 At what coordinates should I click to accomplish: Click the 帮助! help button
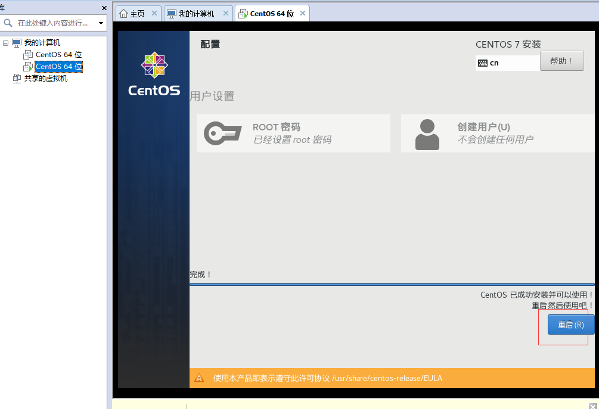pos(561,61)
